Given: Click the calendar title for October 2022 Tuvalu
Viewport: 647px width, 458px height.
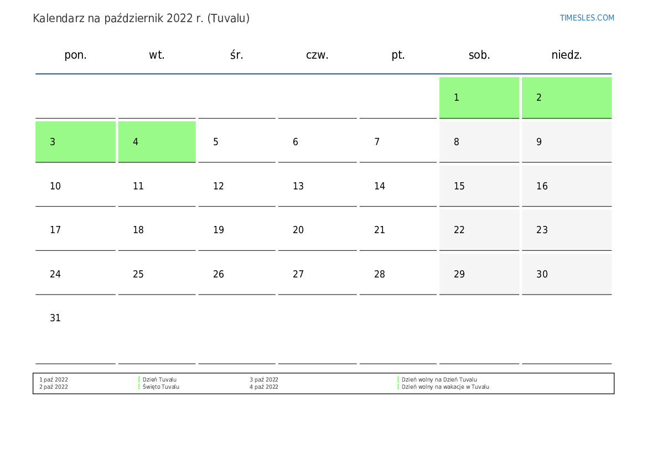Looking at the screenshot, I should coord(141,19).
